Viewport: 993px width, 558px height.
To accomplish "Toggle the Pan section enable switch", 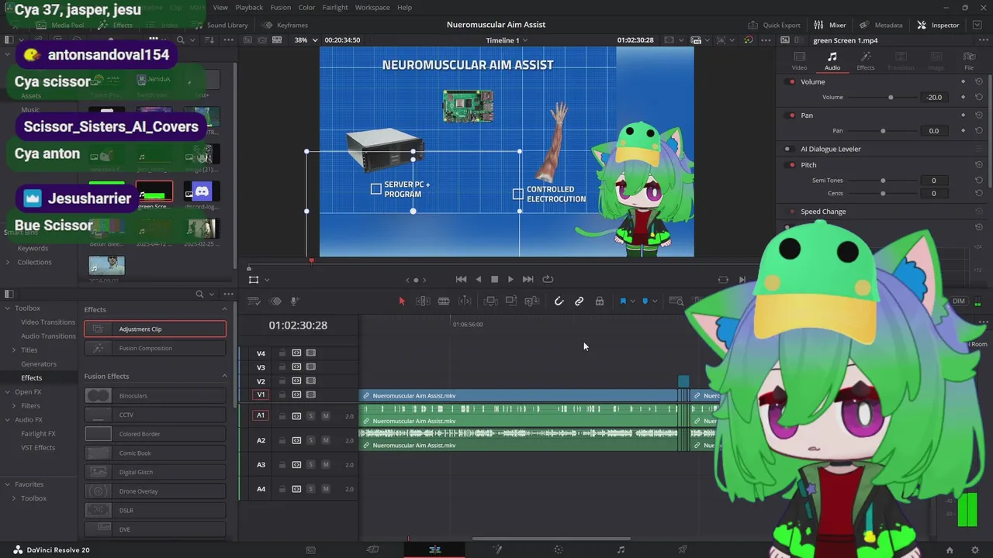I will [791, 115].
